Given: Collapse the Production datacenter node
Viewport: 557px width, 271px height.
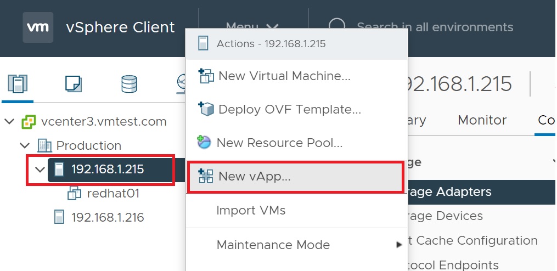Looking at the screenshot, I should click(25, 145).
